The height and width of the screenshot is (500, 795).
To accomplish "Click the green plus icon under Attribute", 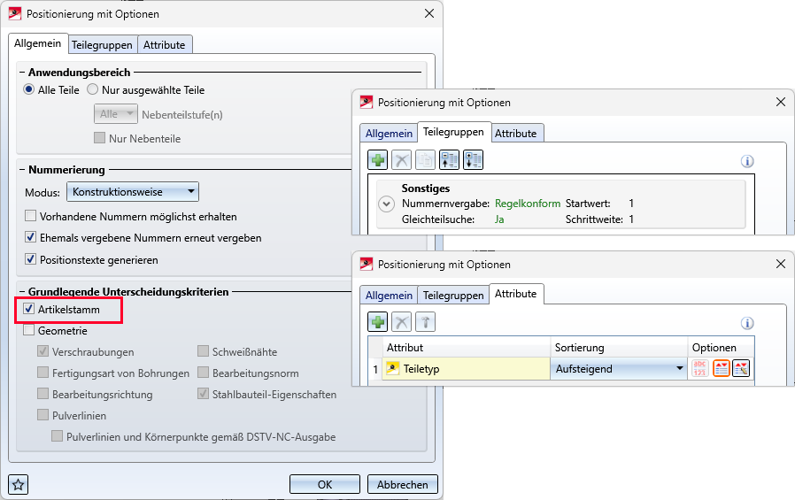I will tap(379, 322).
